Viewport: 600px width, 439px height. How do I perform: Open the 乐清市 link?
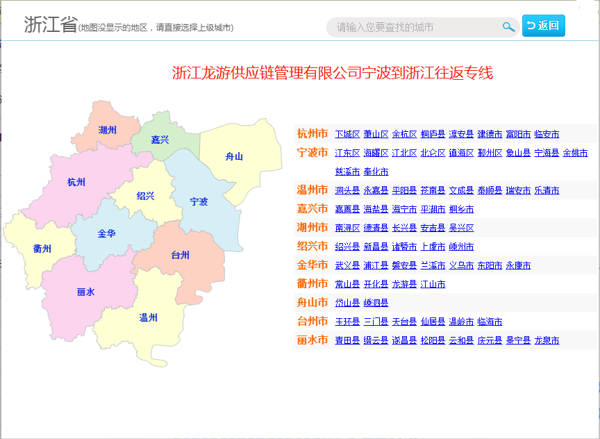tap(547, 190)
